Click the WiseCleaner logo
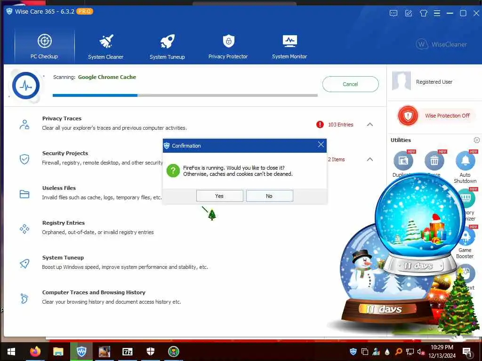Viewport: 482px width, 361px height. [441, 45]
